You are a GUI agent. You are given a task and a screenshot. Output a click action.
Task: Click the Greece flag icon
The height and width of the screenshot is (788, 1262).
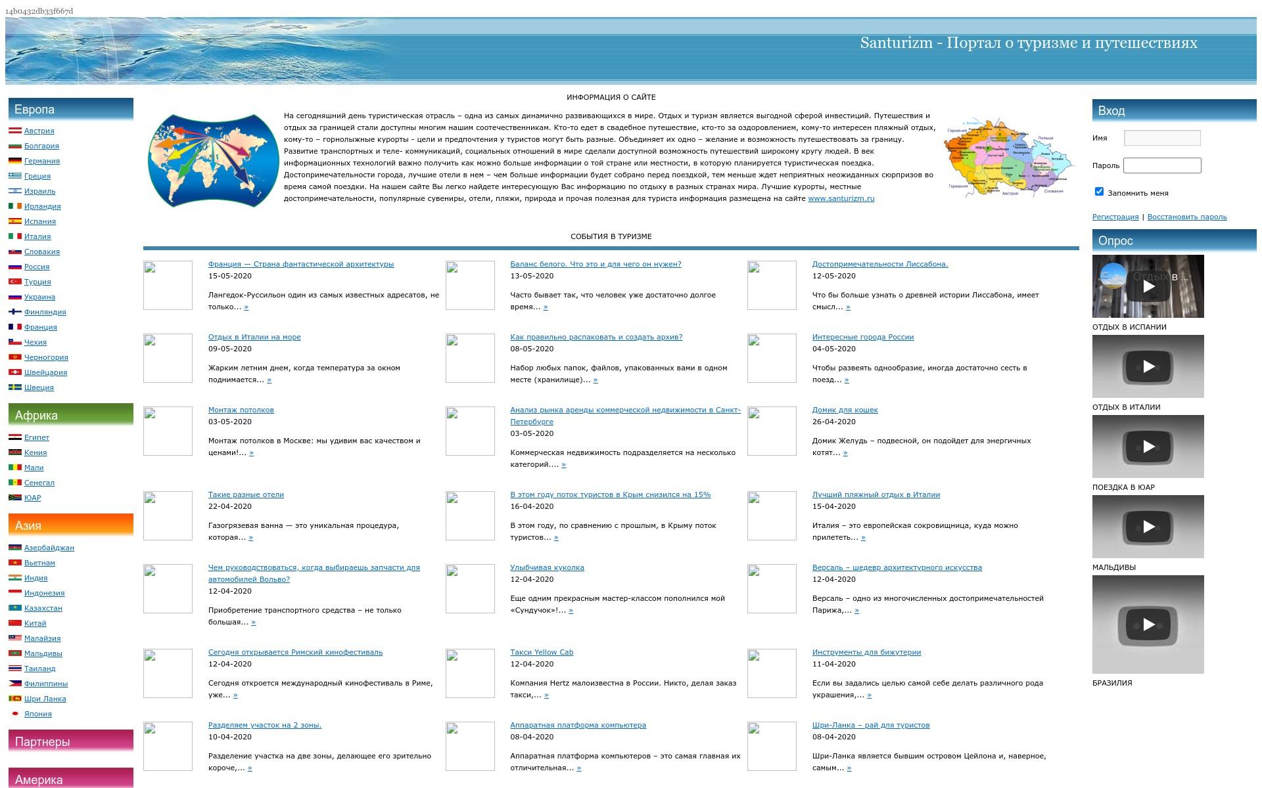coord(14,176)
